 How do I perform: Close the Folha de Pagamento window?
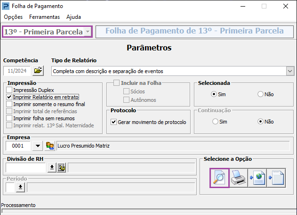pos(286,6)
